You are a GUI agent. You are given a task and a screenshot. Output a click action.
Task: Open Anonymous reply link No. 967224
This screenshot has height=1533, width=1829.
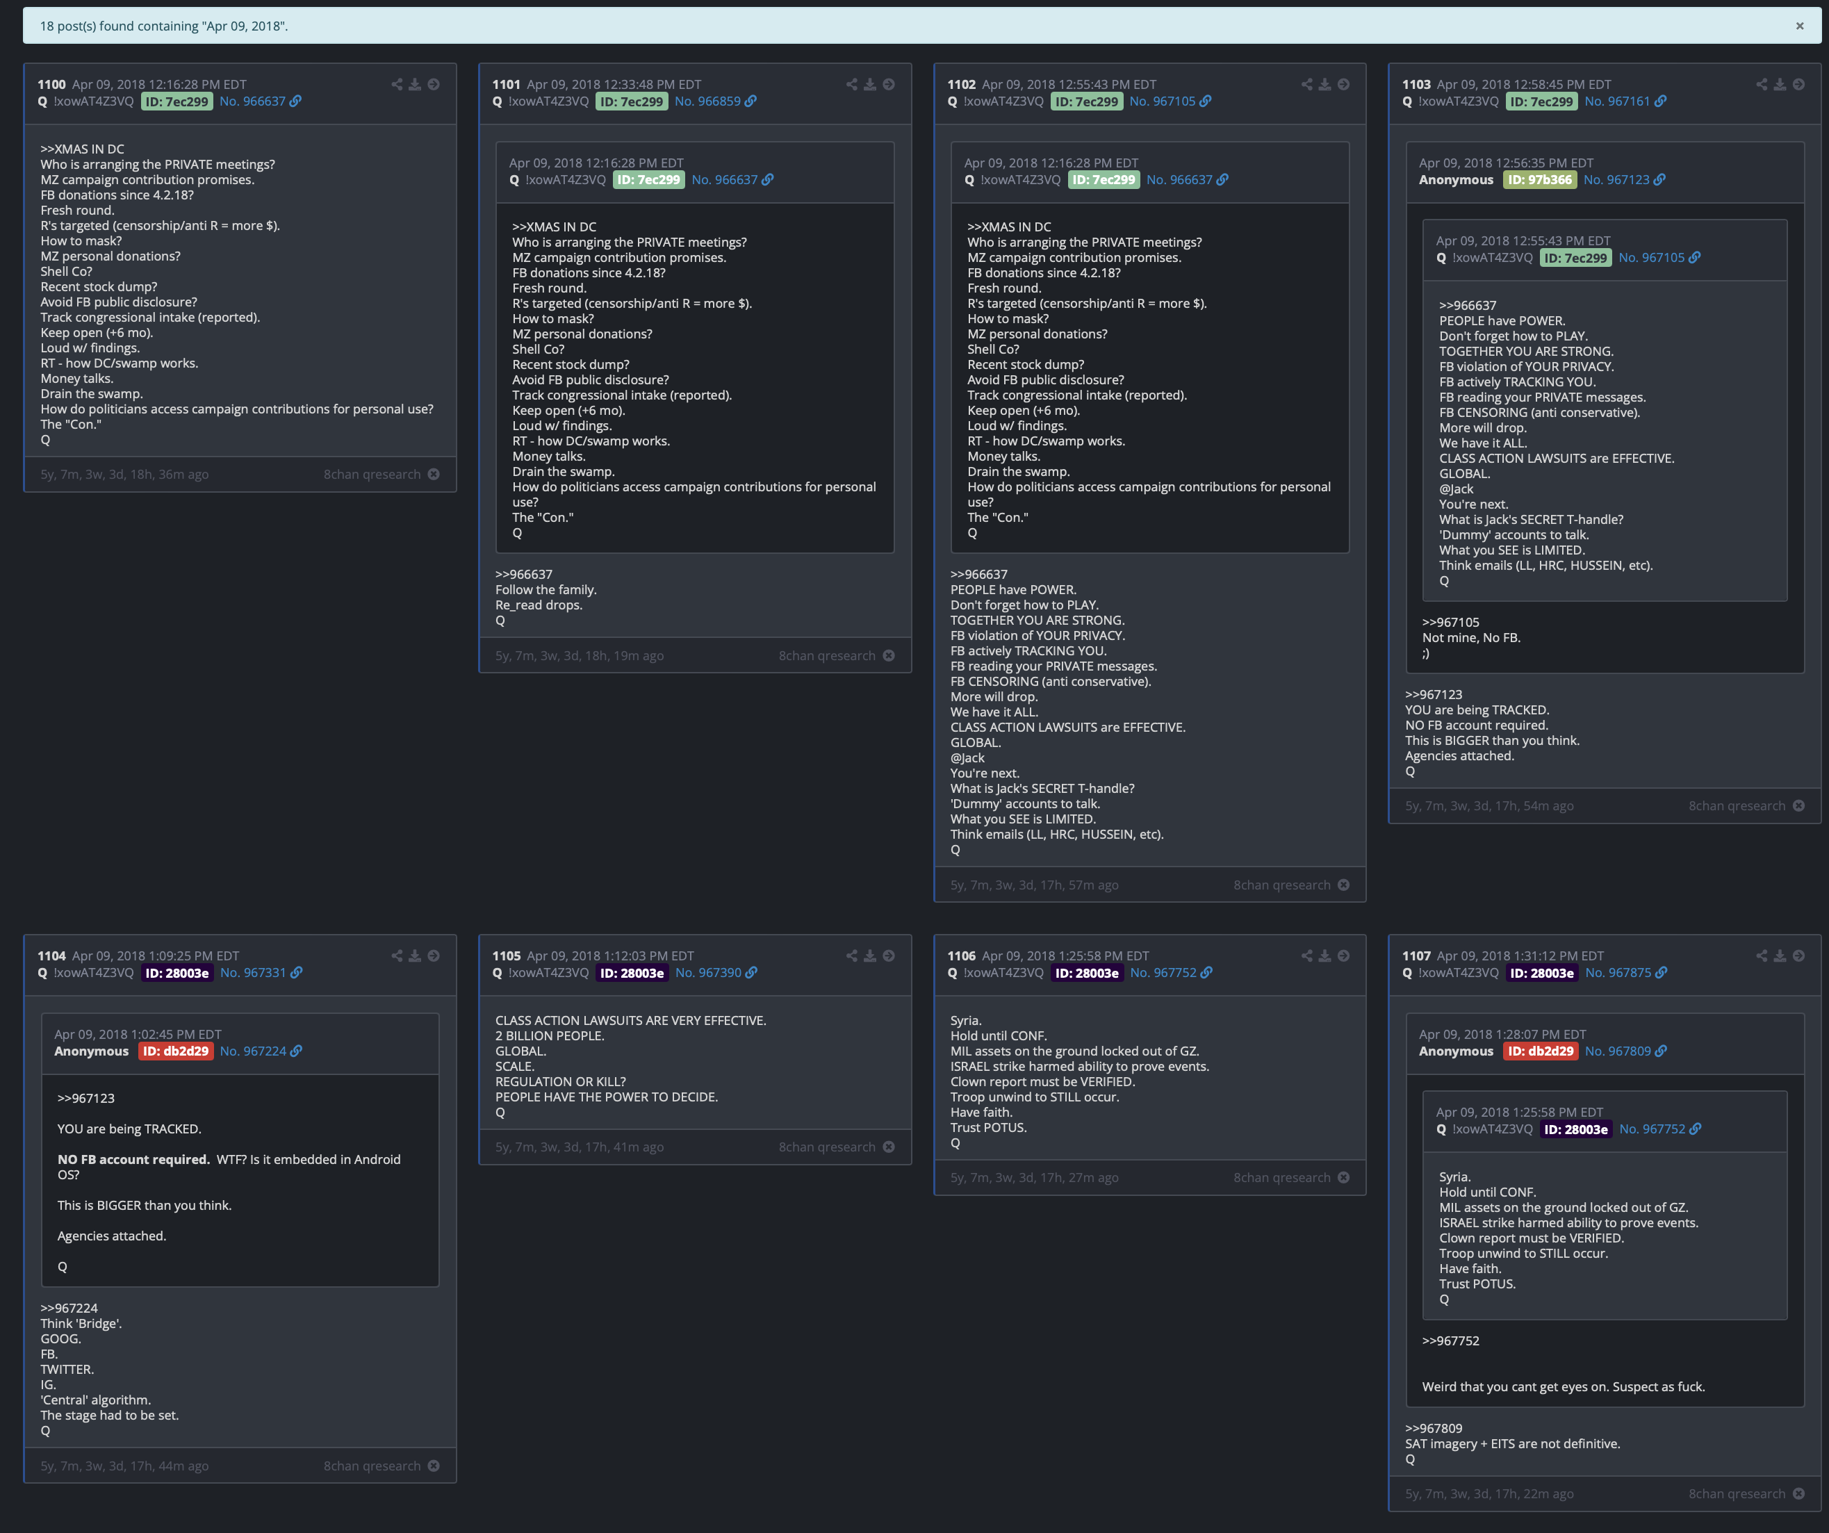pyautogui.click(x=261, y=1051)
